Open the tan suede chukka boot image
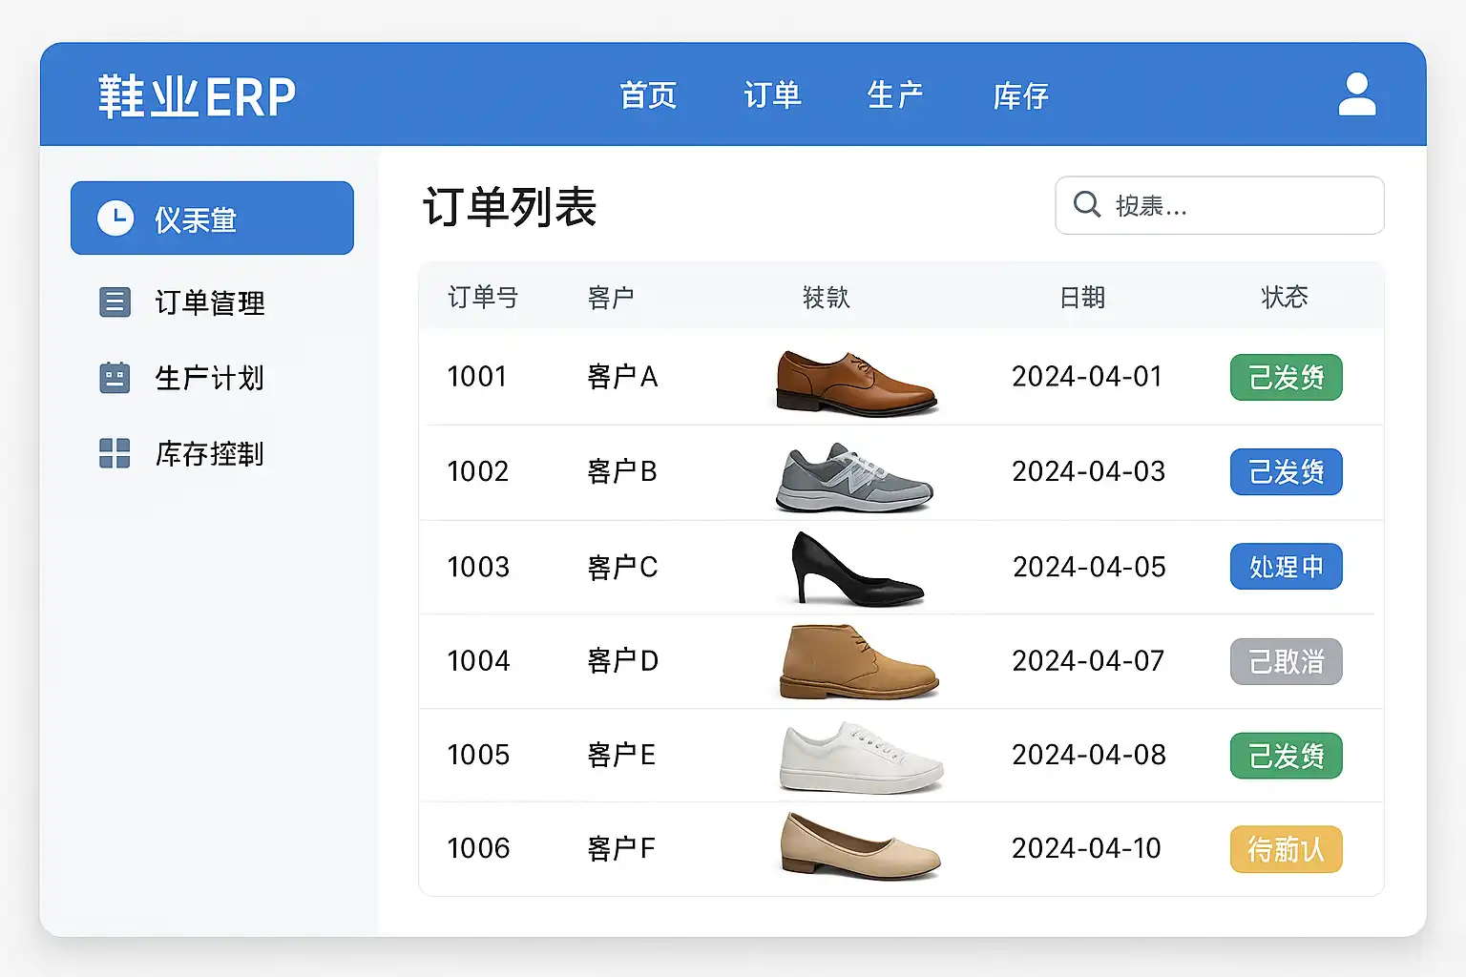This screenshot has height=977, width=1466. coord(859,662)
